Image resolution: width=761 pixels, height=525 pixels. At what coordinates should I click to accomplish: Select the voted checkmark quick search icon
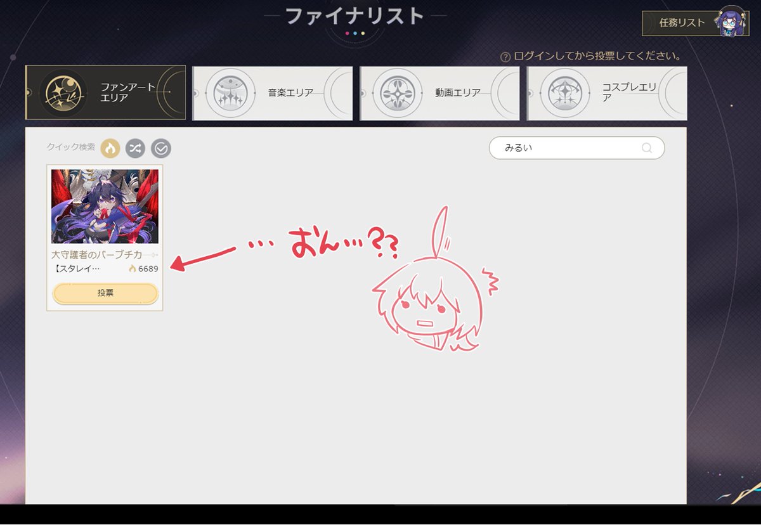161,148
